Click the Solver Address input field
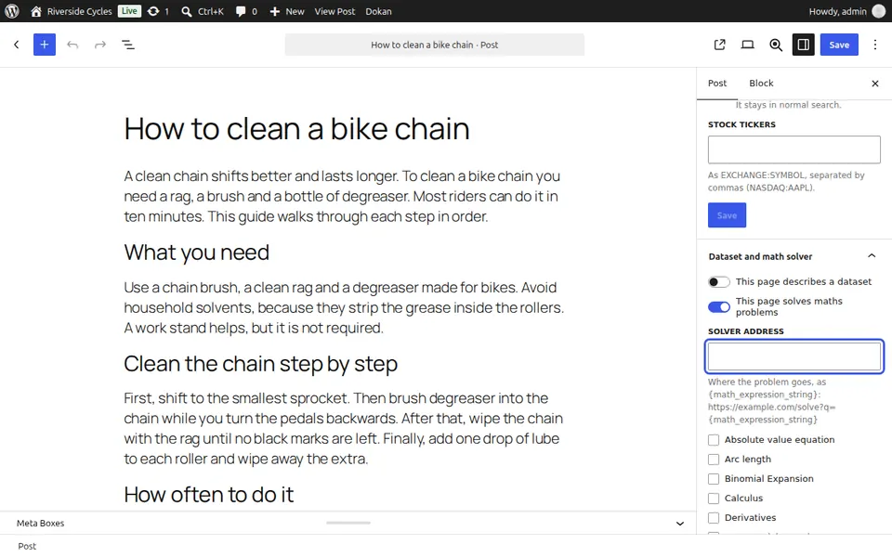 click(x=794, y=356)
